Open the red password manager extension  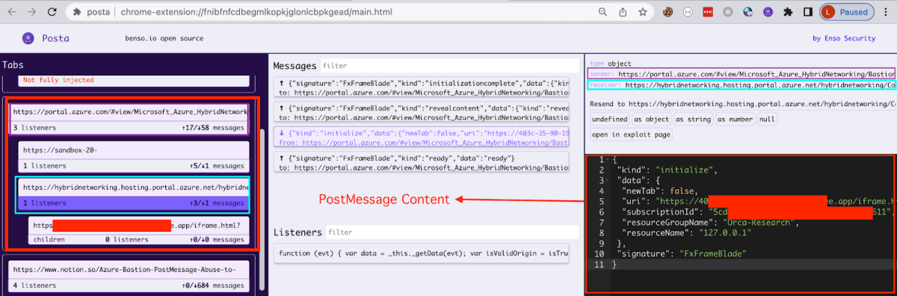coord(707,12)
